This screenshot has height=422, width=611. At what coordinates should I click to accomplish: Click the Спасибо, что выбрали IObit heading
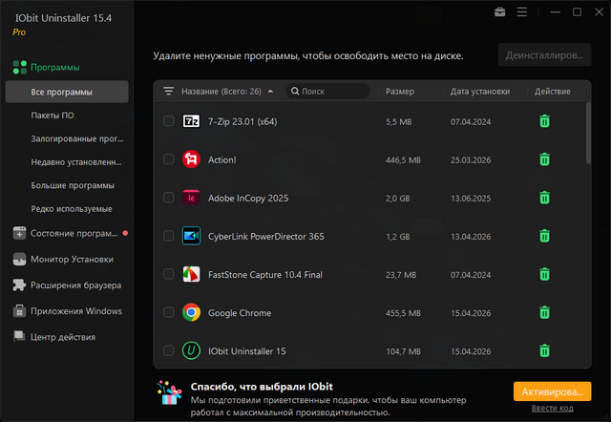[x=262, y=387]
